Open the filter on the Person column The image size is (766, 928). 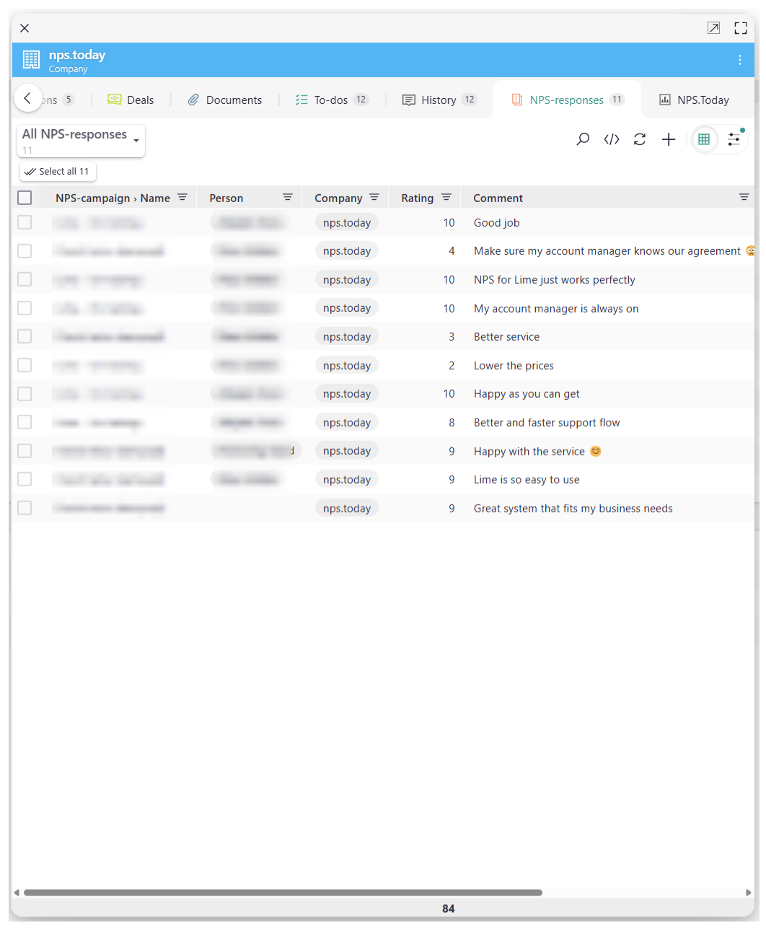(x=288, y=197)
